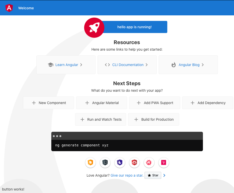
Task: Click the plus icon on Run and Watch Tests
Action: click(x=82, y=119)
